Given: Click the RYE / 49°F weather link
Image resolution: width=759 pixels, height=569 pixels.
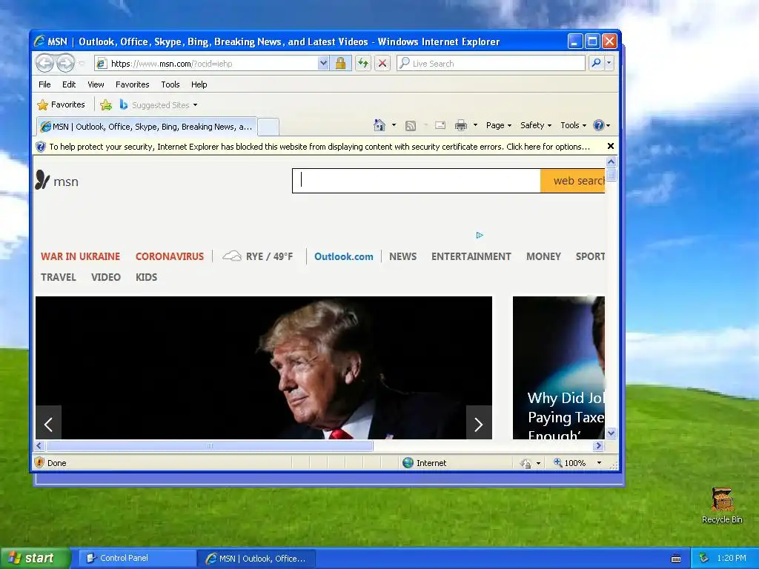Looking at the screenshot, I should (x=257, y=256).
